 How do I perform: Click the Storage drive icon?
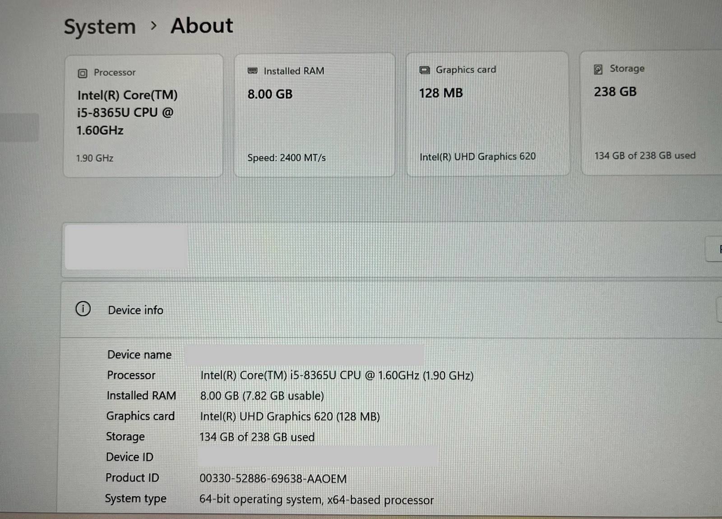point(598,69)
